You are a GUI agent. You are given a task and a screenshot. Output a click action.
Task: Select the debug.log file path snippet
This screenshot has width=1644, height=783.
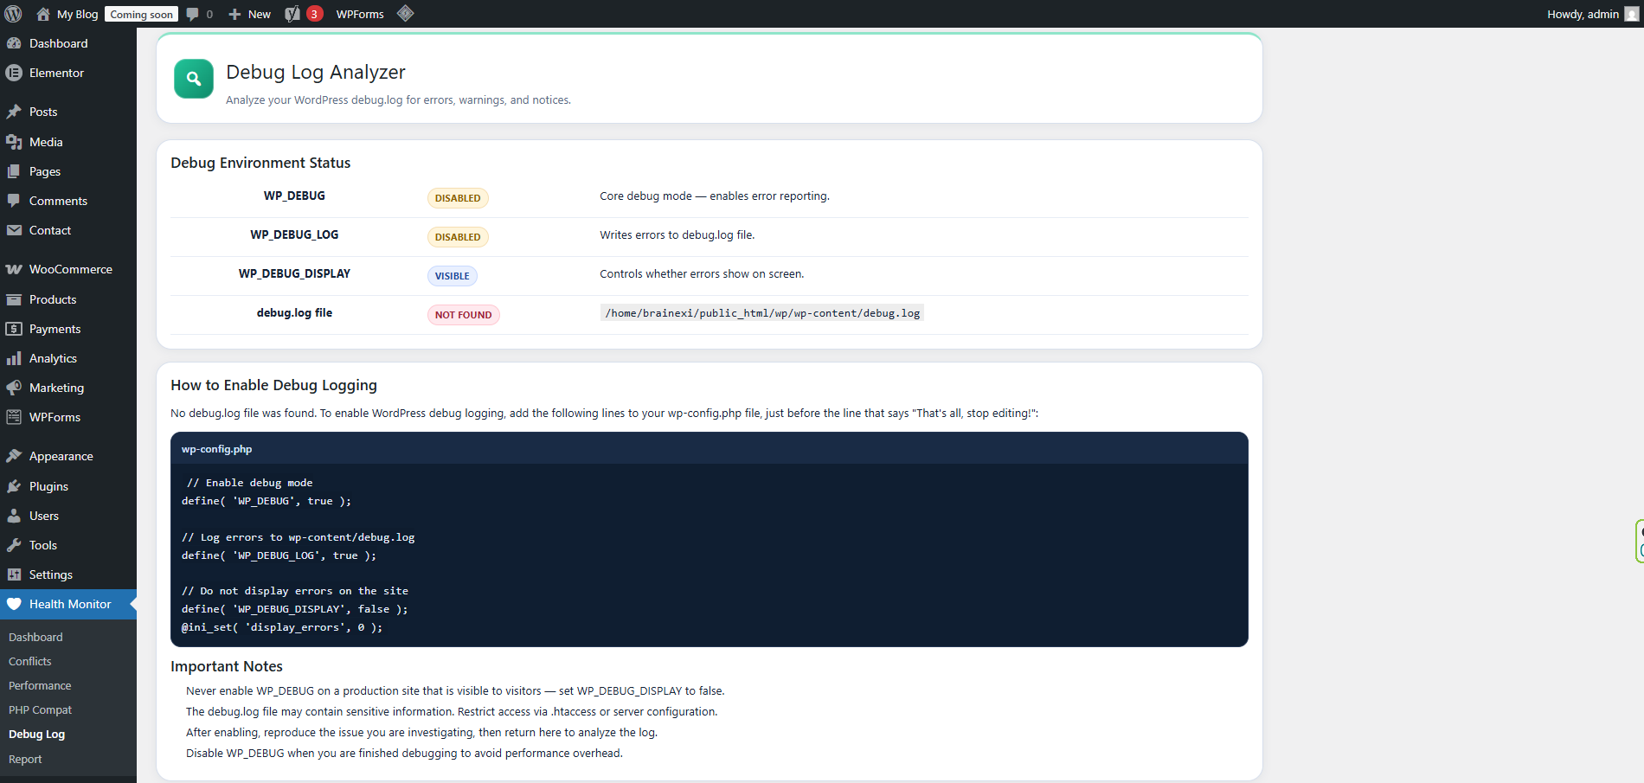(761, 312)
